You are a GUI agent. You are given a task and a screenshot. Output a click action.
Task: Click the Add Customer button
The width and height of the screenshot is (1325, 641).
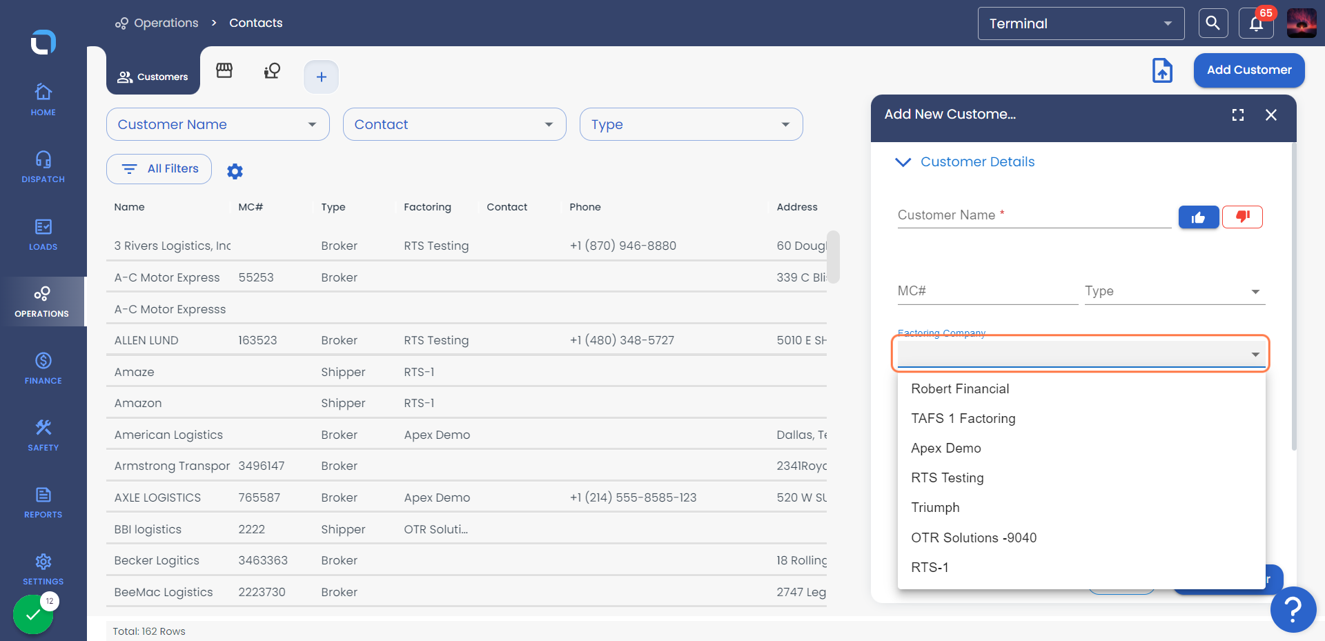(1249, 70)
